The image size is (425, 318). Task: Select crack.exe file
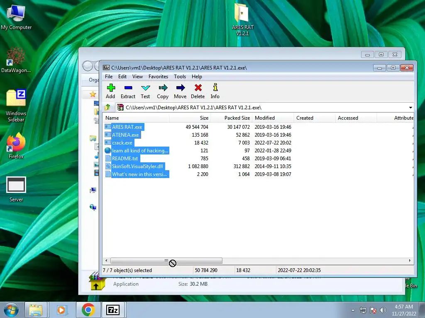(x=122, y=142)
